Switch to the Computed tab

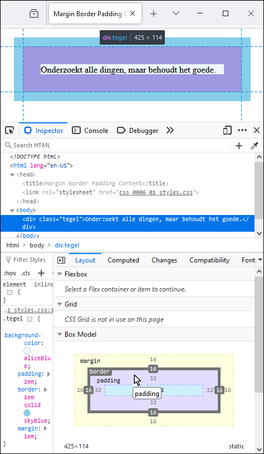click(123, 260)
